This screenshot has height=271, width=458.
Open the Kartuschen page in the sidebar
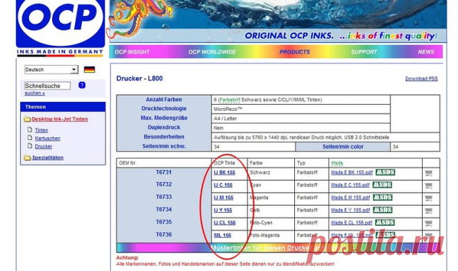pos(48,138)
